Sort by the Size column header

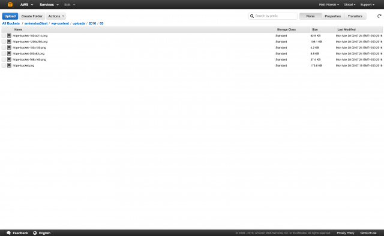[x=314, y=29]
